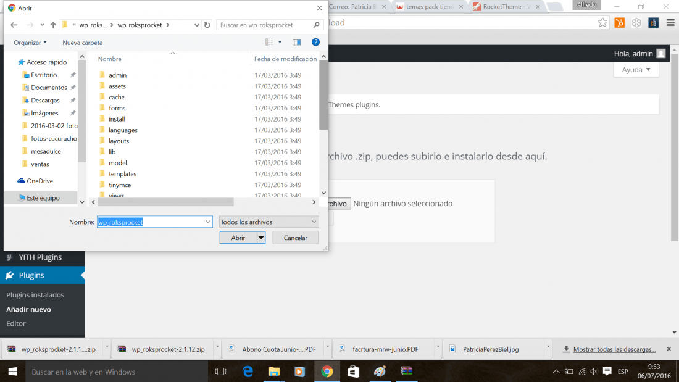Open options for wp_roksprocket-2.1.12.zip download
The image size is (679, 382).
point(217,346)
